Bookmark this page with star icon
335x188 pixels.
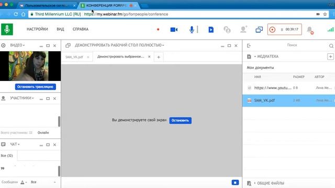[325, 14]
